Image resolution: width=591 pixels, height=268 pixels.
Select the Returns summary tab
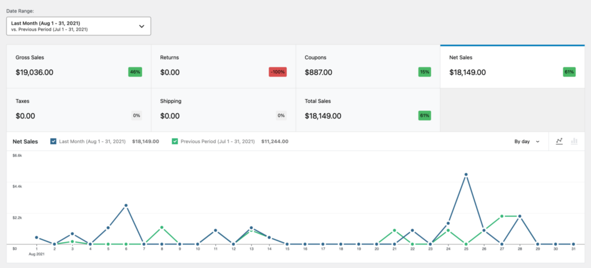(x=223, y=66)
